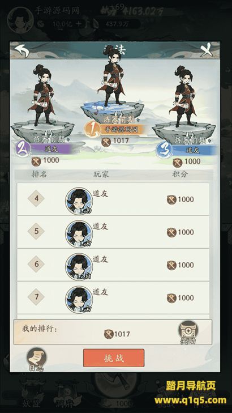
Task: Click the blue rank 3 badge
Action: pos(165,150)
